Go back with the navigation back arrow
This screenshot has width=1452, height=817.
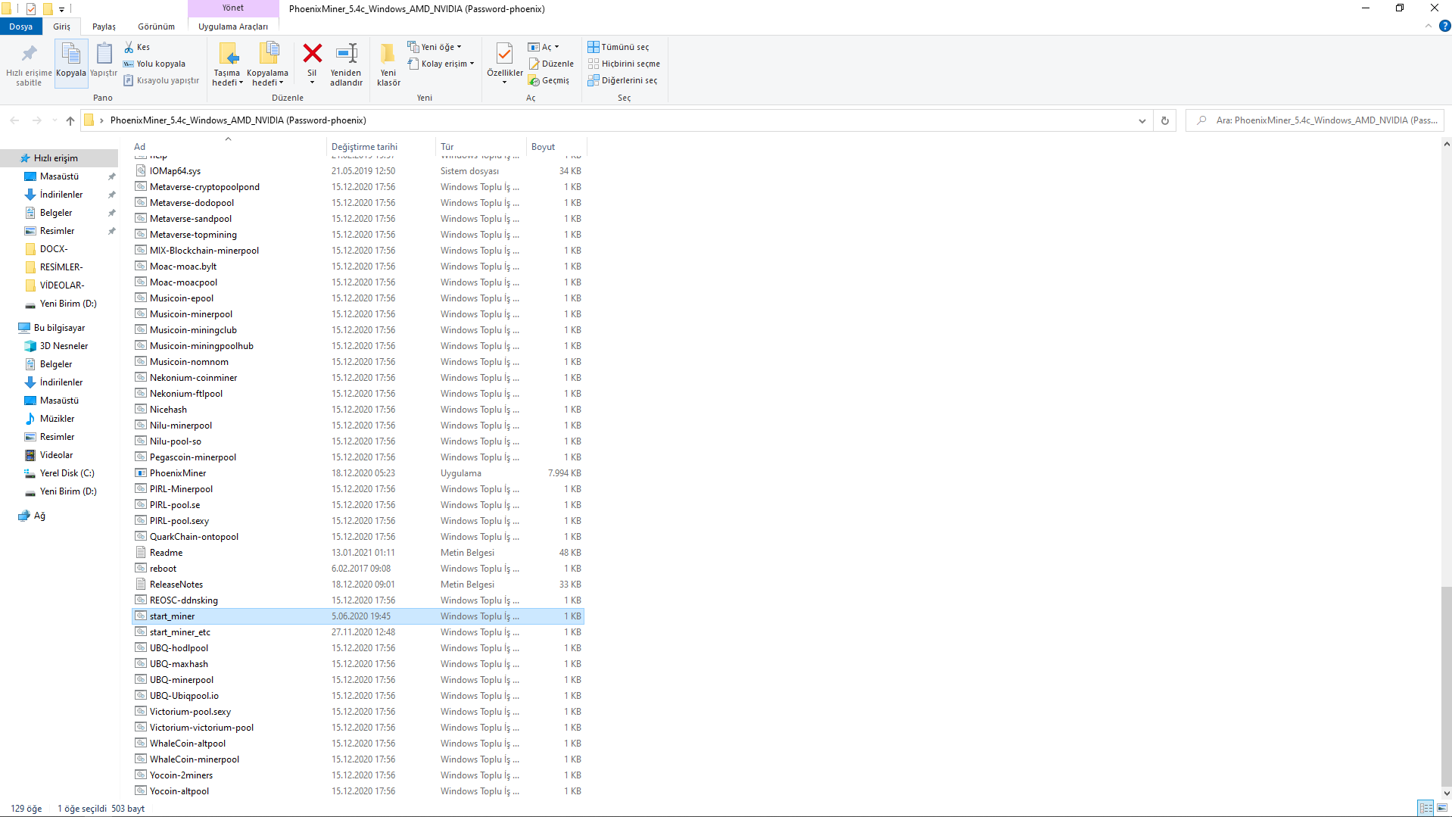tap(15, 120)
